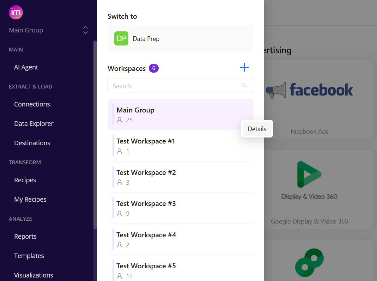Go to Connections in sidebar
Image resolution: width=377 pixels, height=281 pixels.
click(32, 104)
